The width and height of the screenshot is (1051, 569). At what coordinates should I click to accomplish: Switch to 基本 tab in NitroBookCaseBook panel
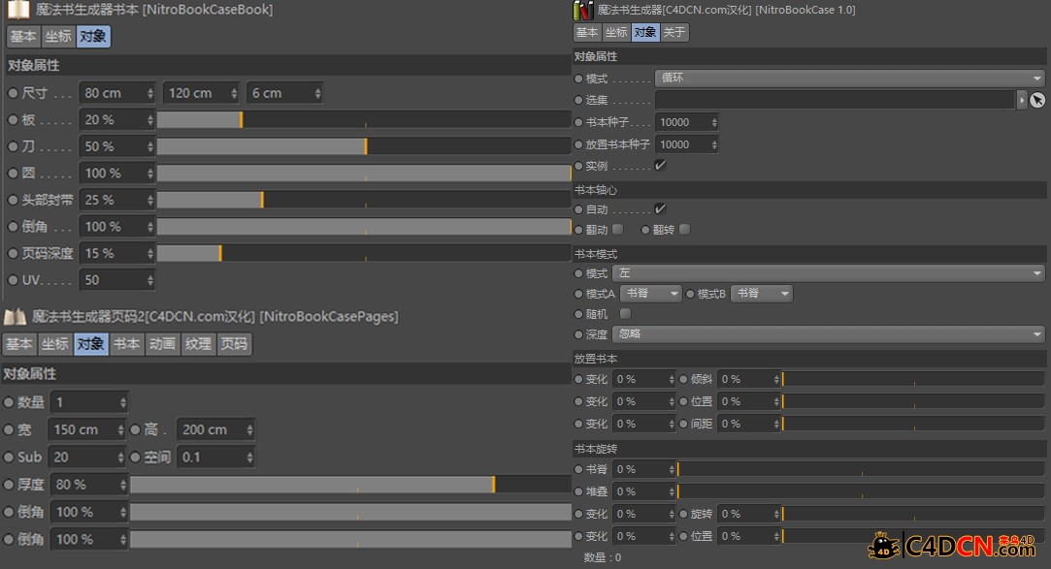tap(22, 36)
